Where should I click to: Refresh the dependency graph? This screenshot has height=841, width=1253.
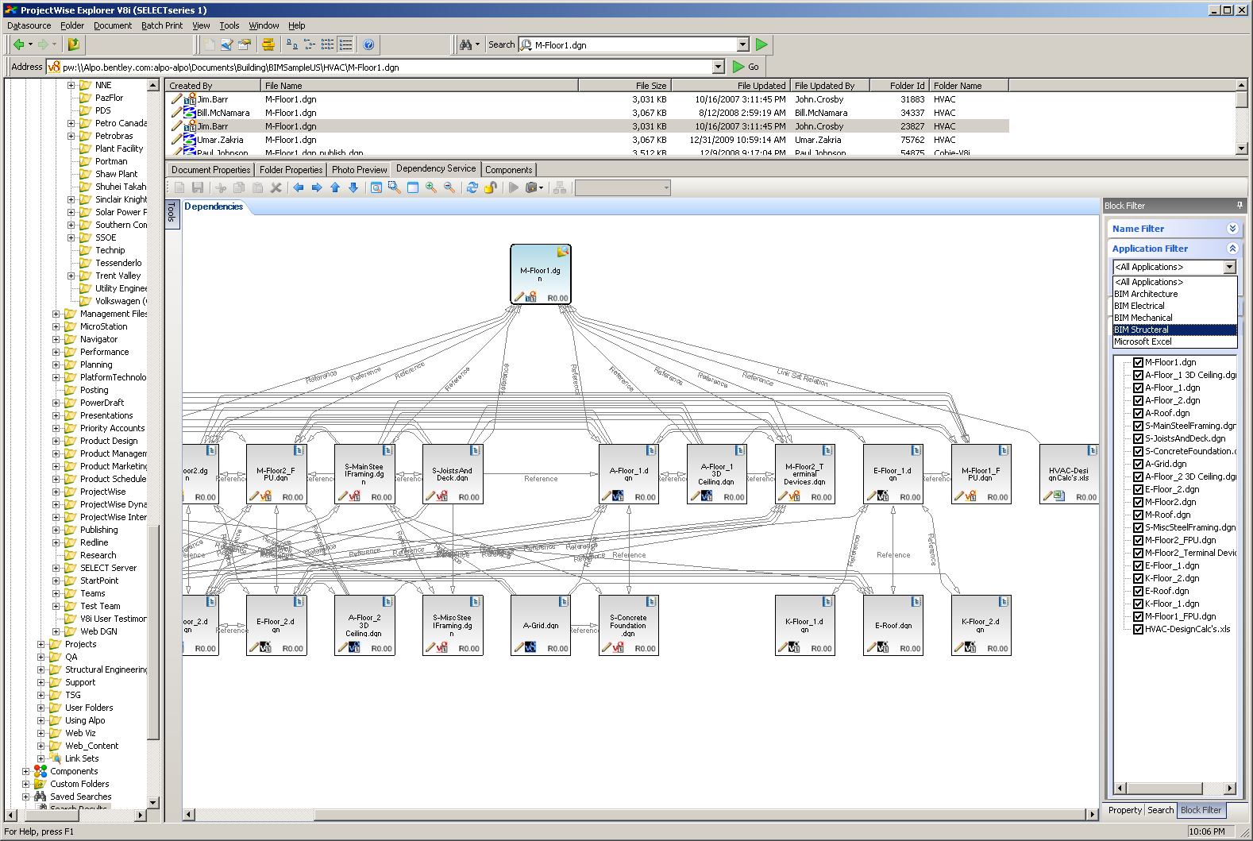pos(472,187)
